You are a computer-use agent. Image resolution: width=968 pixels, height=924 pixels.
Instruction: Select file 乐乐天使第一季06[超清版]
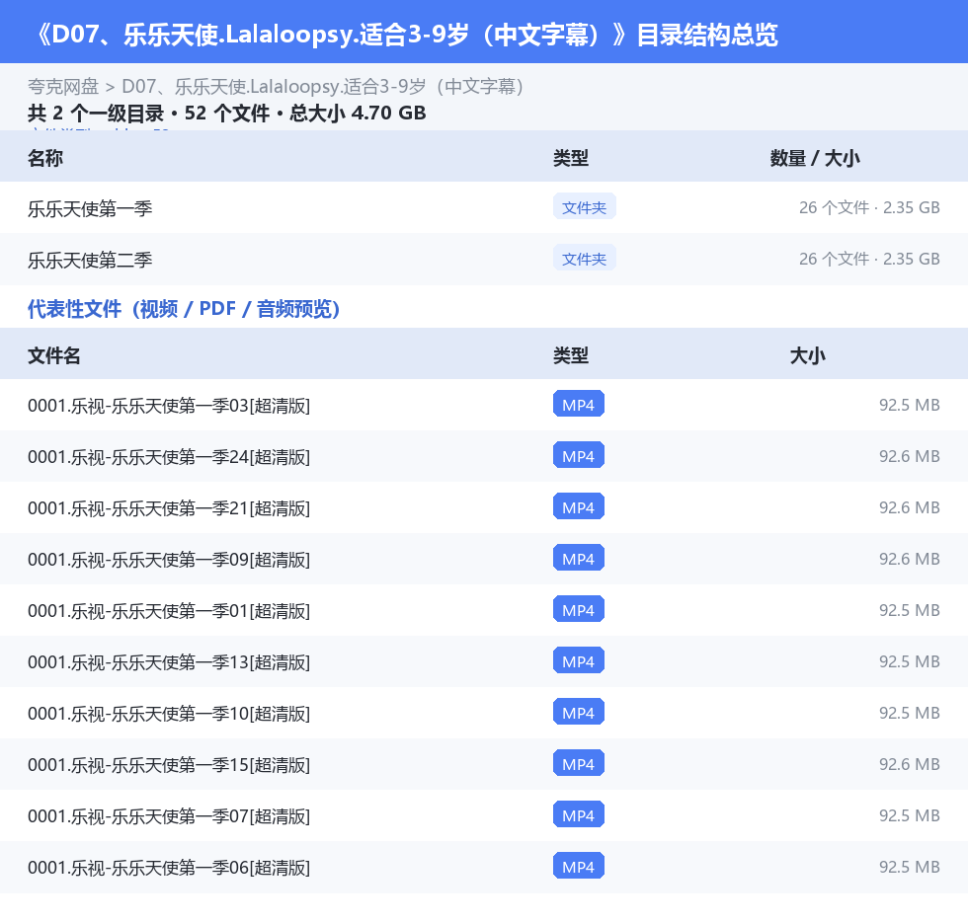pos(169,868)
